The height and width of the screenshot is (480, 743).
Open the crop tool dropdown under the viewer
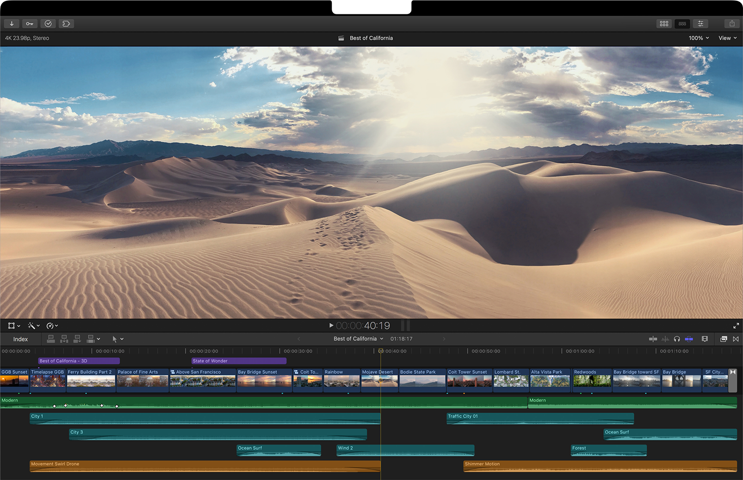click(x=13, y=326)
